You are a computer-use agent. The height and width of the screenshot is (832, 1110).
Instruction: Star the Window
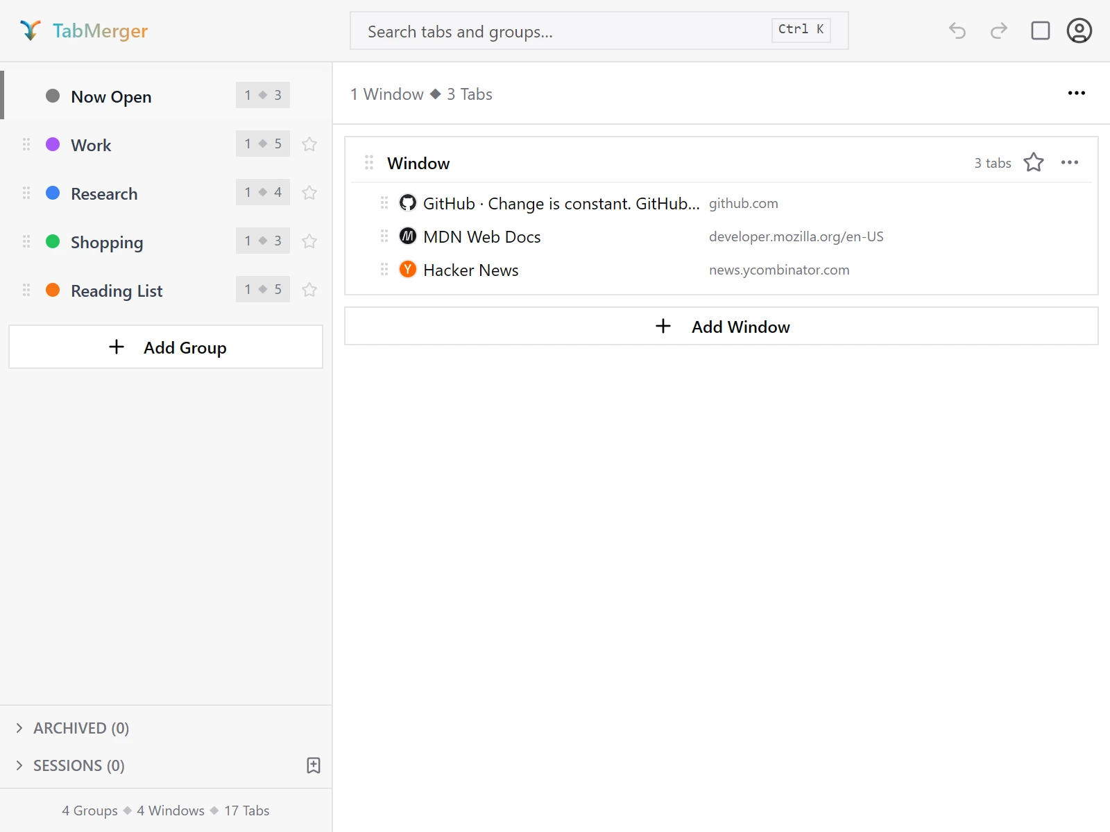coord(1034,162)
